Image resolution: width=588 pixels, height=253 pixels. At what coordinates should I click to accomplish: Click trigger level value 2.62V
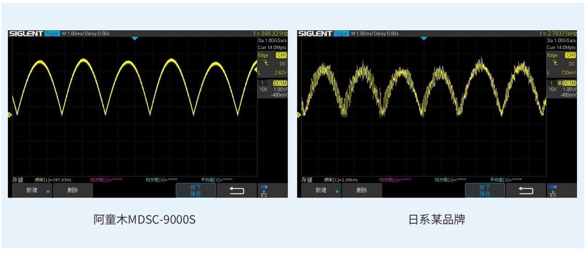280,72
